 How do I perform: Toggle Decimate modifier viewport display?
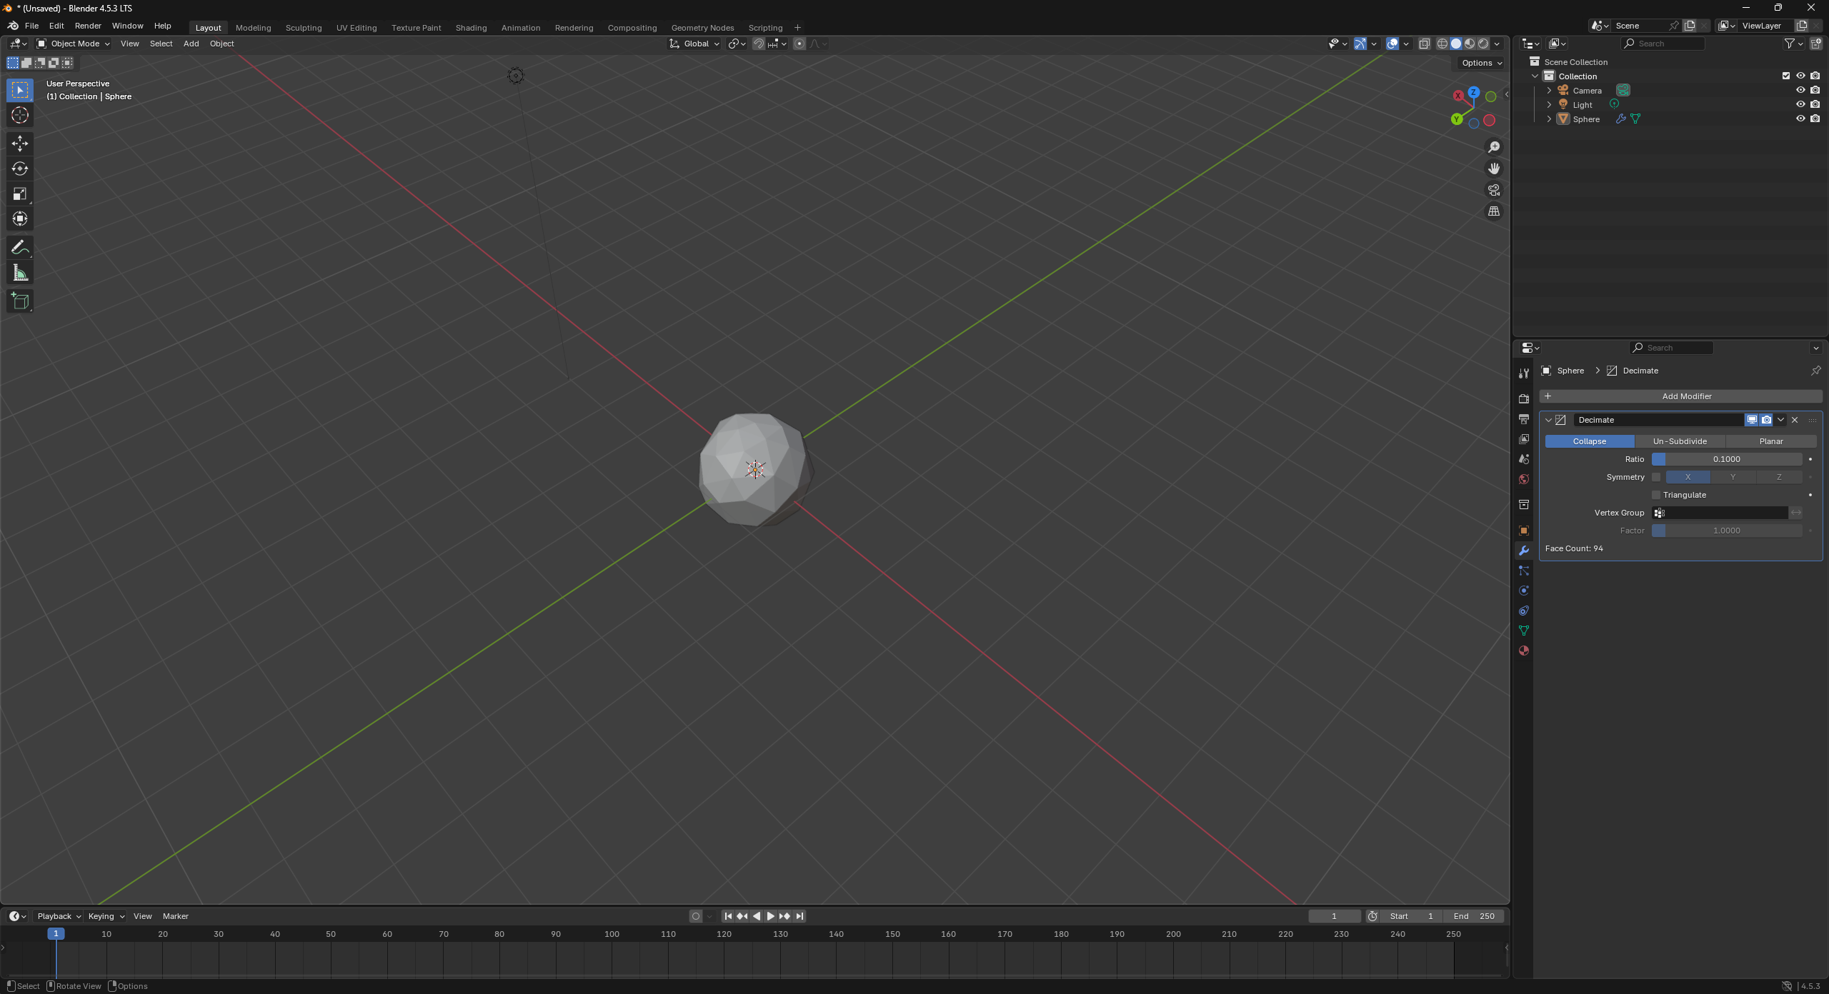tap(1752, 420)
